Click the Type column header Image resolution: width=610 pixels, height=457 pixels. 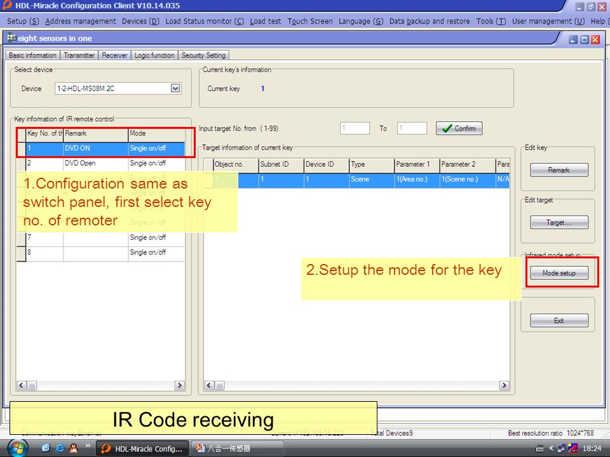click(372, 165)
